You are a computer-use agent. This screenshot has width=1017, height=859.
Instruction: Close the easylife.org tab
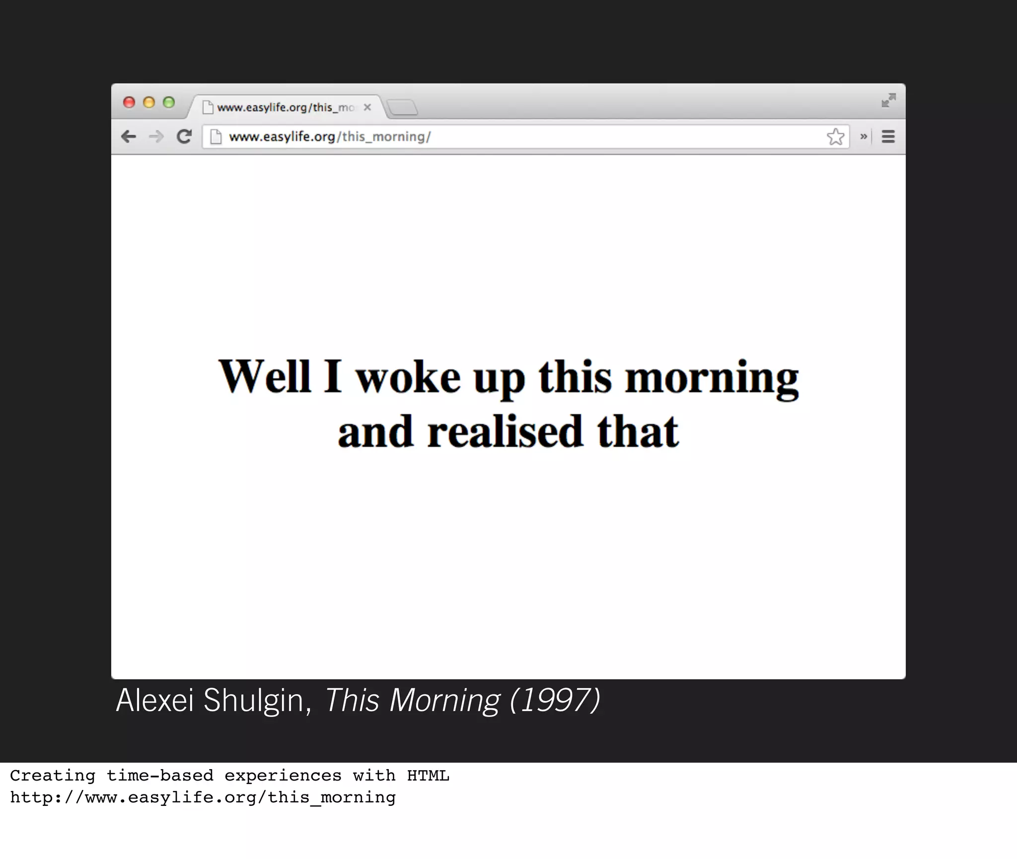pyautogui.click(x=367, y=107)
